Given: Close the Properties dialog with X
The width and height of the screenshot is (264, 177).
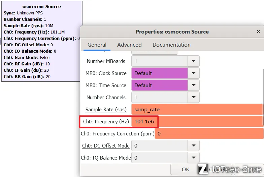Looking at the screenshot, I should [259, 32].
